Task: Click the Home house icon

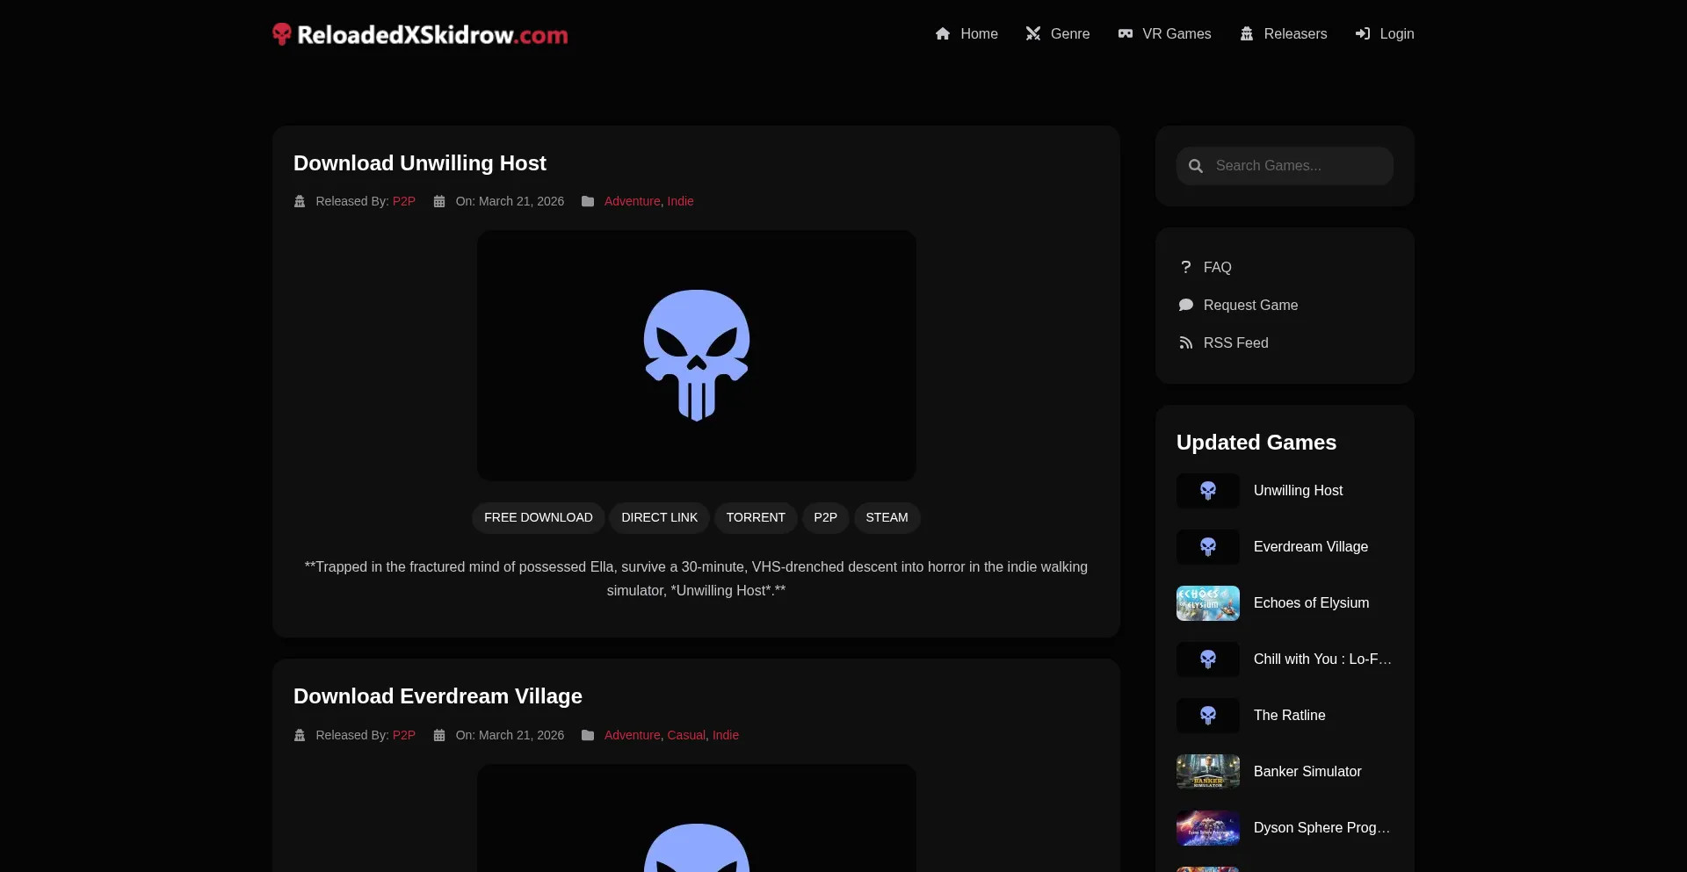Action: (943, 33)
